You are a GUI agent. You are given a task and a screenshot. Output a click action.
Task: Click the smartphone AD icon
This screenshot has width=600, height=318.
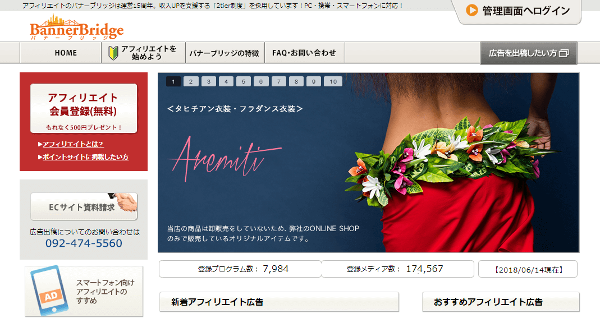pyautogui.click(x=51, y=290)
